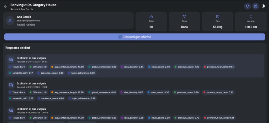Click the idea_density: 0.68 chip

132,118
